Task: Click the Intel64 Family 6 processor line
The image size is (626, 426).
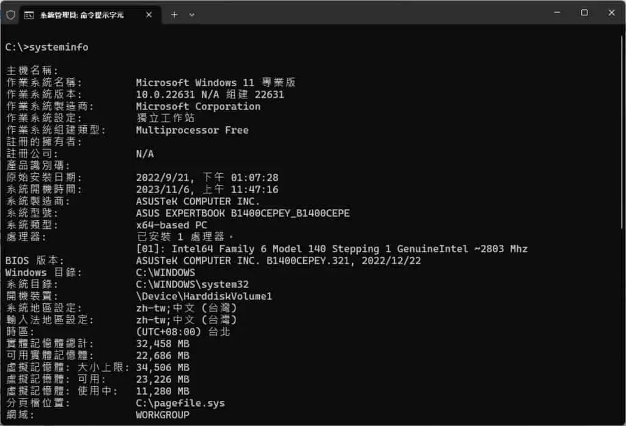Action: point(331,248)
